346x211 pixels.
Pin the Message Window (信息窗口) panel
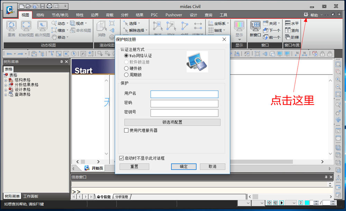(326, 177)
